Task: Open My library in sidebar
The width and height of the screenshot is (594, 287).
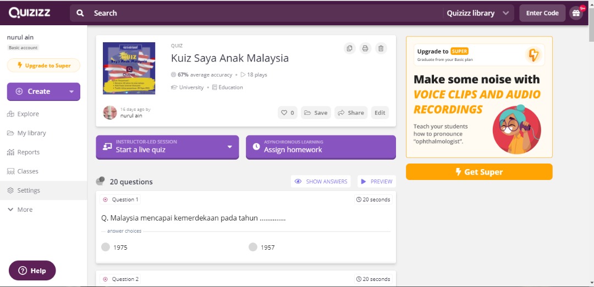Action: tap(31, 133)
